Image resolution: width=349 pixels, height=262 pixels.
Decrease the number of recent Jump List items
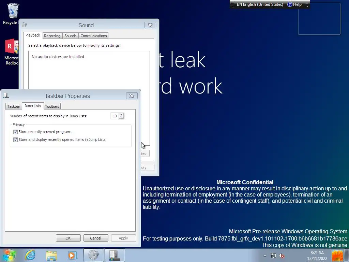click(121, 117)
